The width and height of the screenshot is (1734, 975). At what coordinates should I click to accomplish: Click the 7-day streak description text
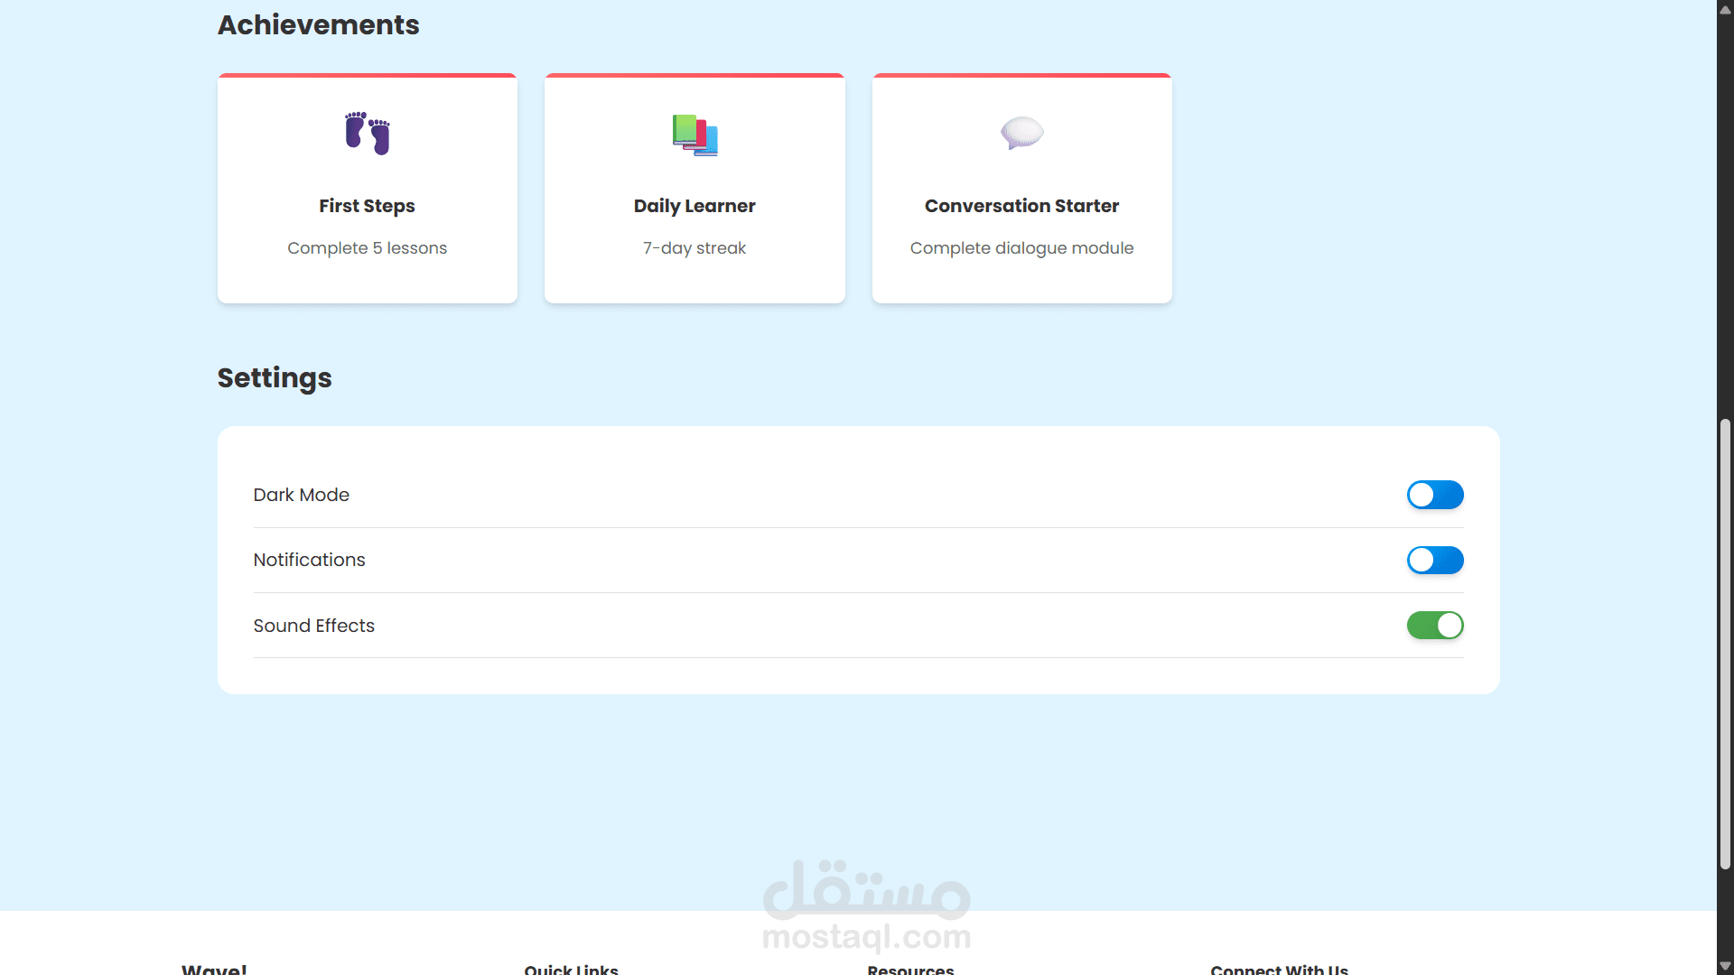click(695, 248)
